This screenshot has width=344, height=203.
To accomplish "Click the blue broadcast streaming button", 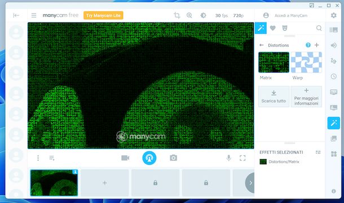I will coord(149,157).
